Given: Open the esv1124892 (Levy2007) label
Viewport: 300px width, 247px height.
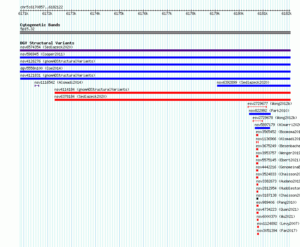Looking at the screenshot, I should [x=278, y=223].
